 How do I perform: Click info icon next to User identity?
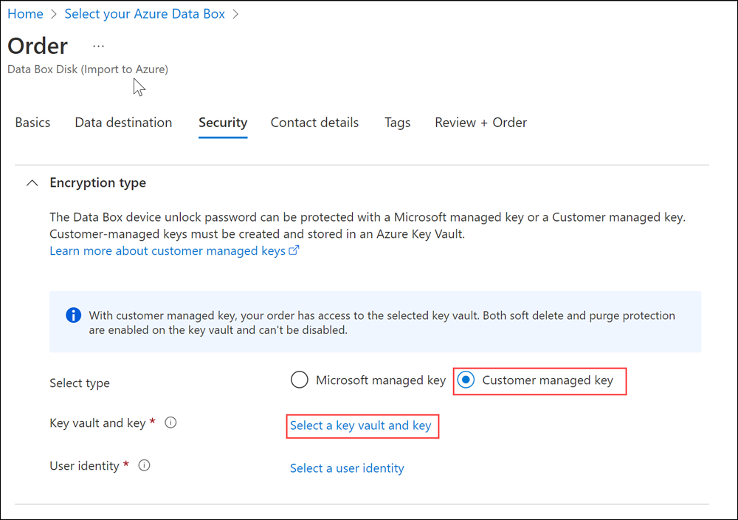145,466
